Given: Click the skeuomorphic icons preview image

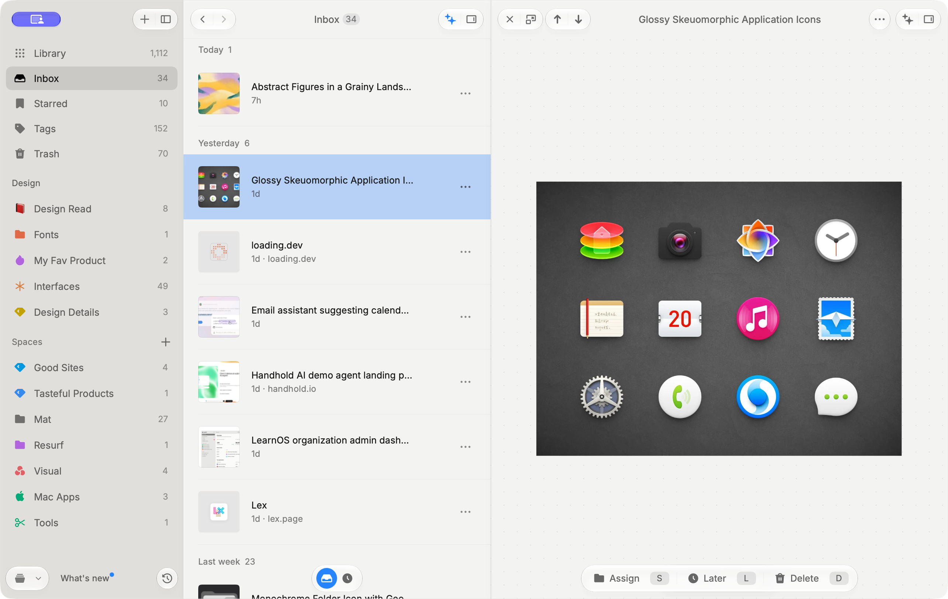Looking at the screenshot, I should tap(718, 318).
